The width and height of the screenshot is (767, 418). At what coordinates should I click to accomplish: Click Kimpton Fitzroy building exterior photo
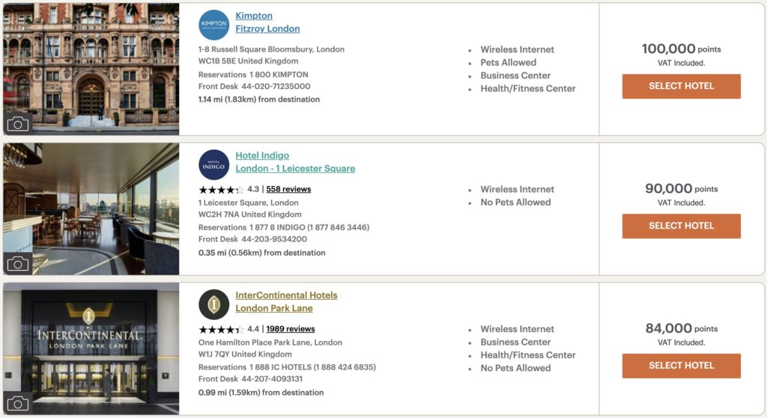[91, 60]
